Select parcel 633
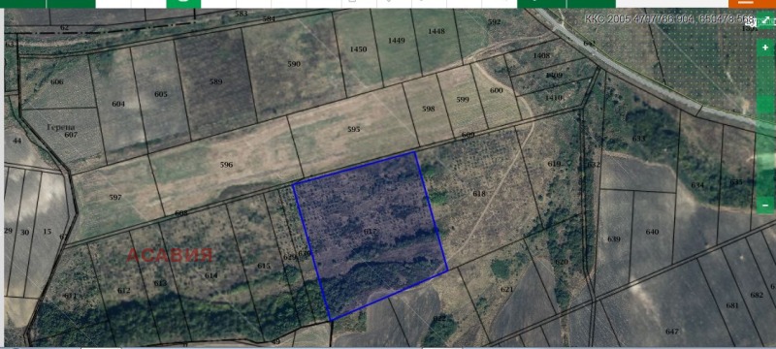This screenshot has width=776, height=349. pos(639,139)
